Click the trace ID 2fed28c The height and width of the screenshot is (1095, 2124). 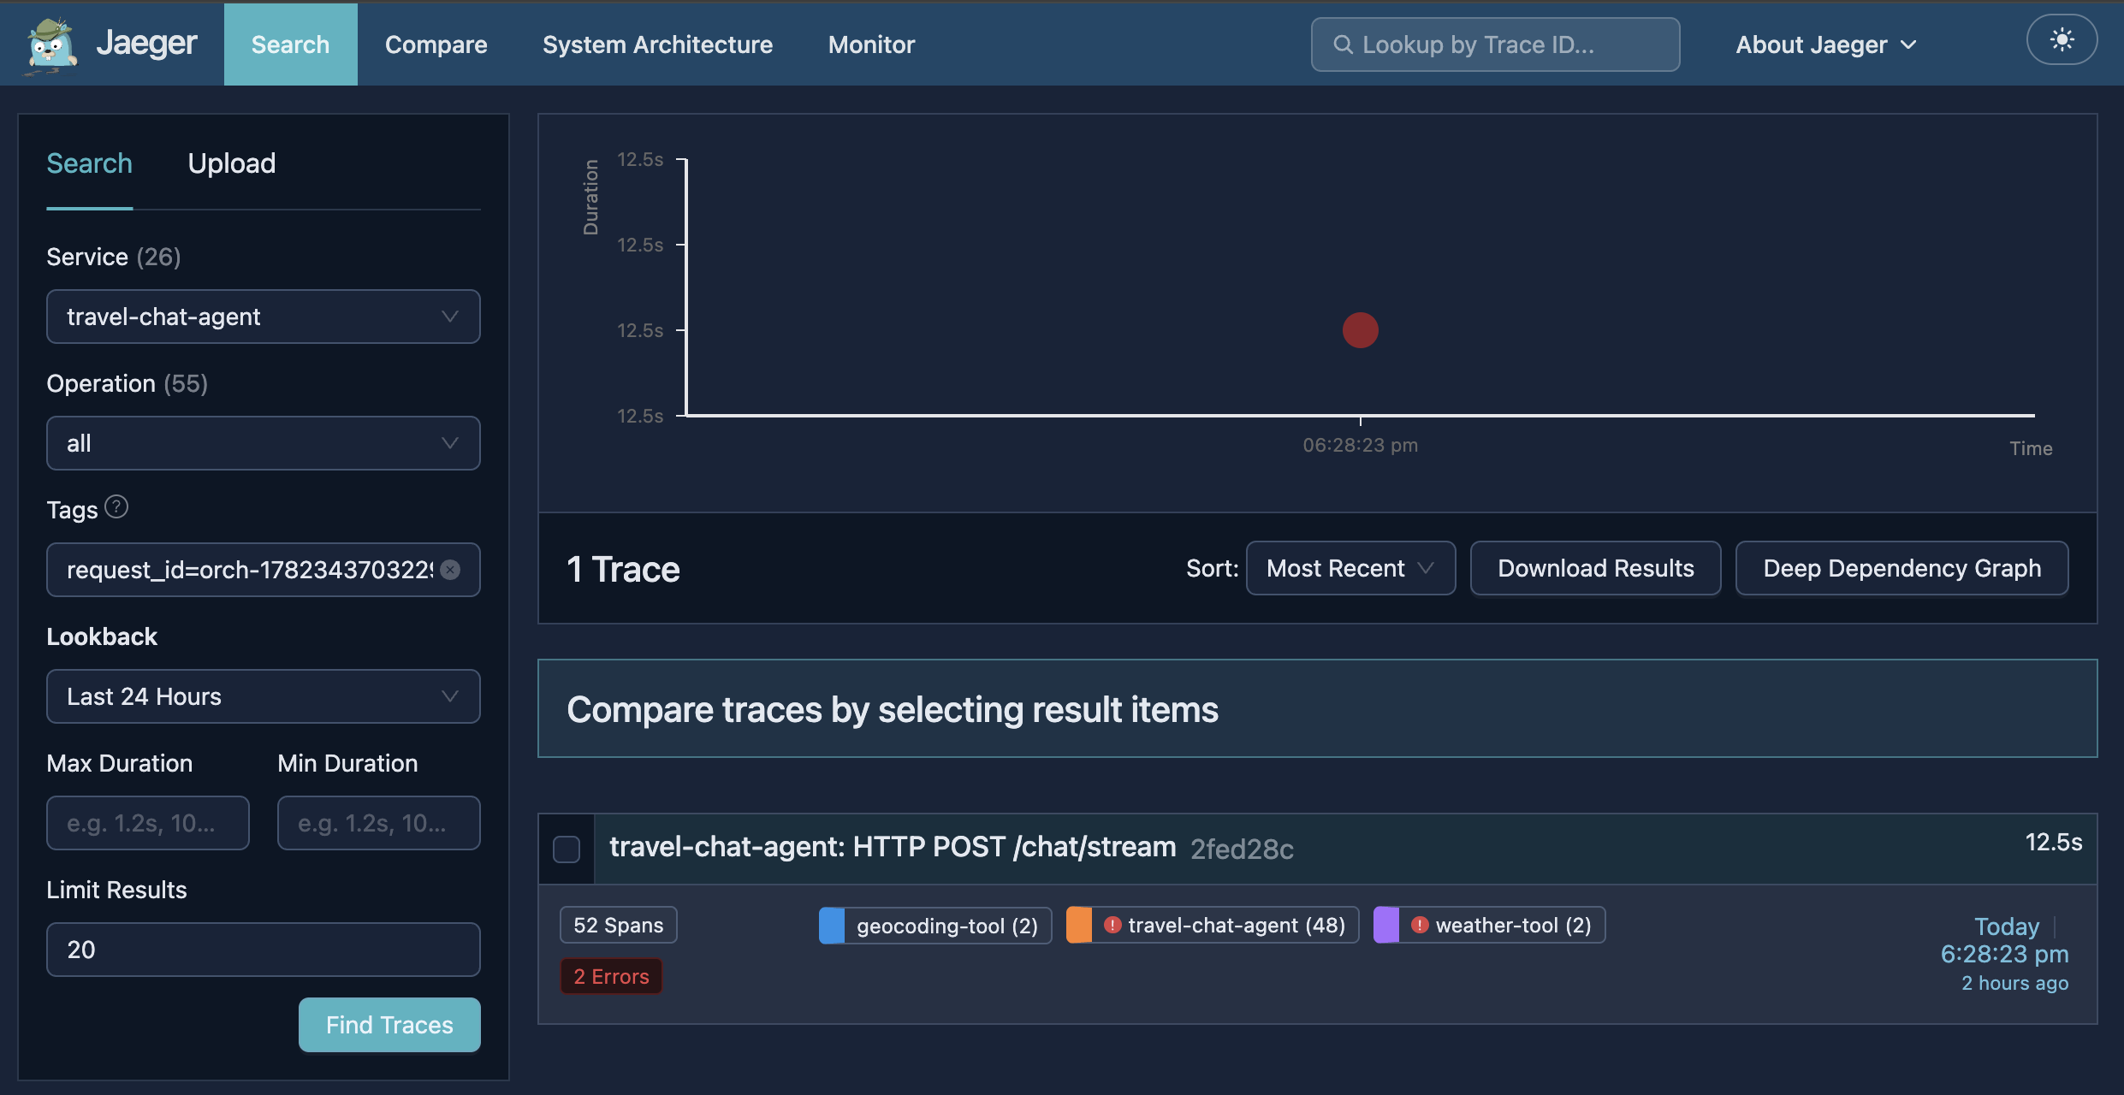pyautogui.click(x=1242, y=849)
